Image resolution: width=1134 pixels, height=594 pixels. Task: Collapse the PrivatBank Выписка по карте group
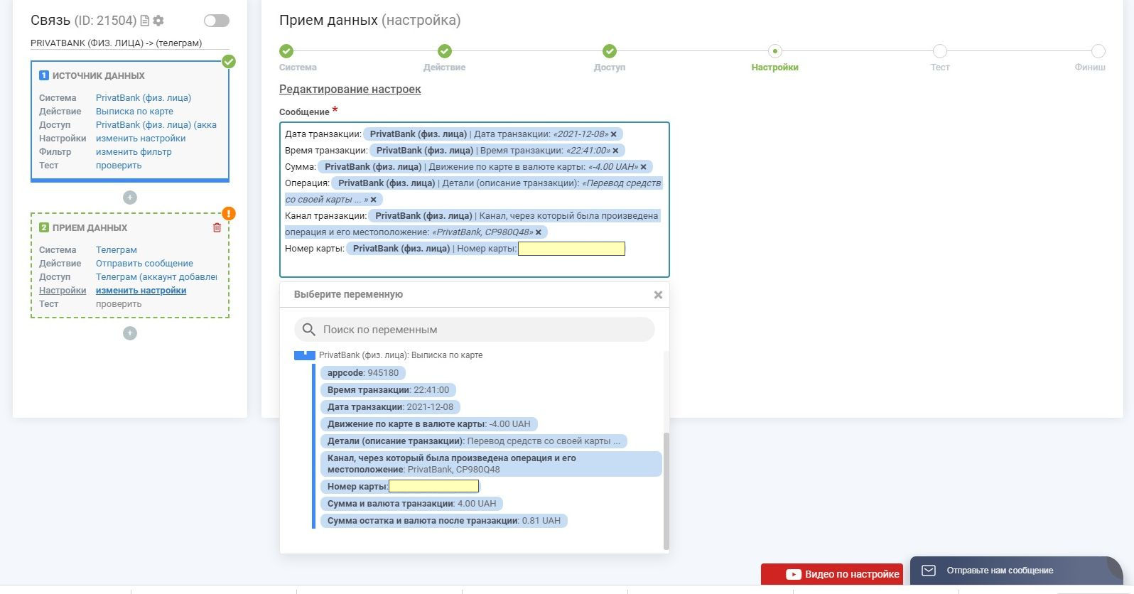point(305,355)
